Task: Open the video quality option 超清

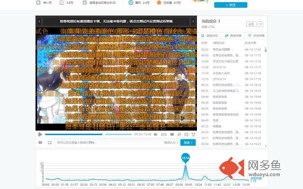Action: pos(164,135)
